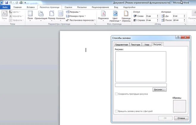Open the Номера строк line numbers dropdown
196x125 pixels.
coord(76,16)
